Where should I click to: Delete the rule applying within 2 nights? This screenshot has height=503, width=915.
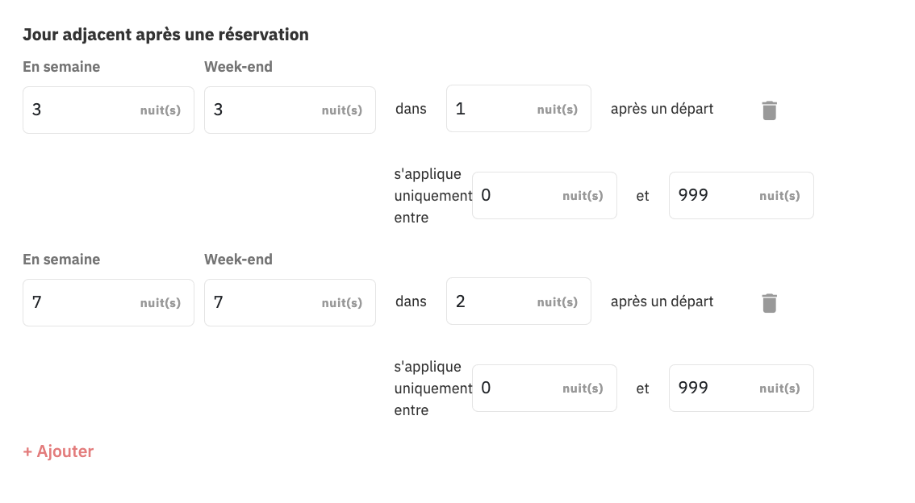pos(769,302)
